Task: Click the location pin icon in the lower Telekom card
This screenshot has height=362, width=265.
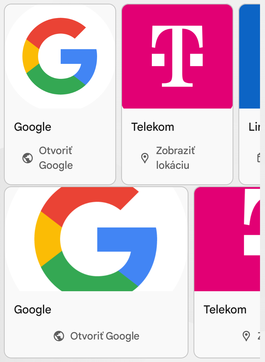Action: [x=246, y=336]
